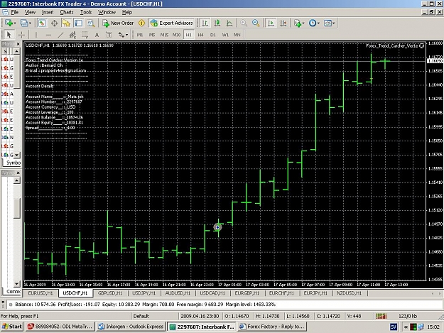
Task: Open ODL MetaTrader window from taskbar
Action: pos(60,327)
